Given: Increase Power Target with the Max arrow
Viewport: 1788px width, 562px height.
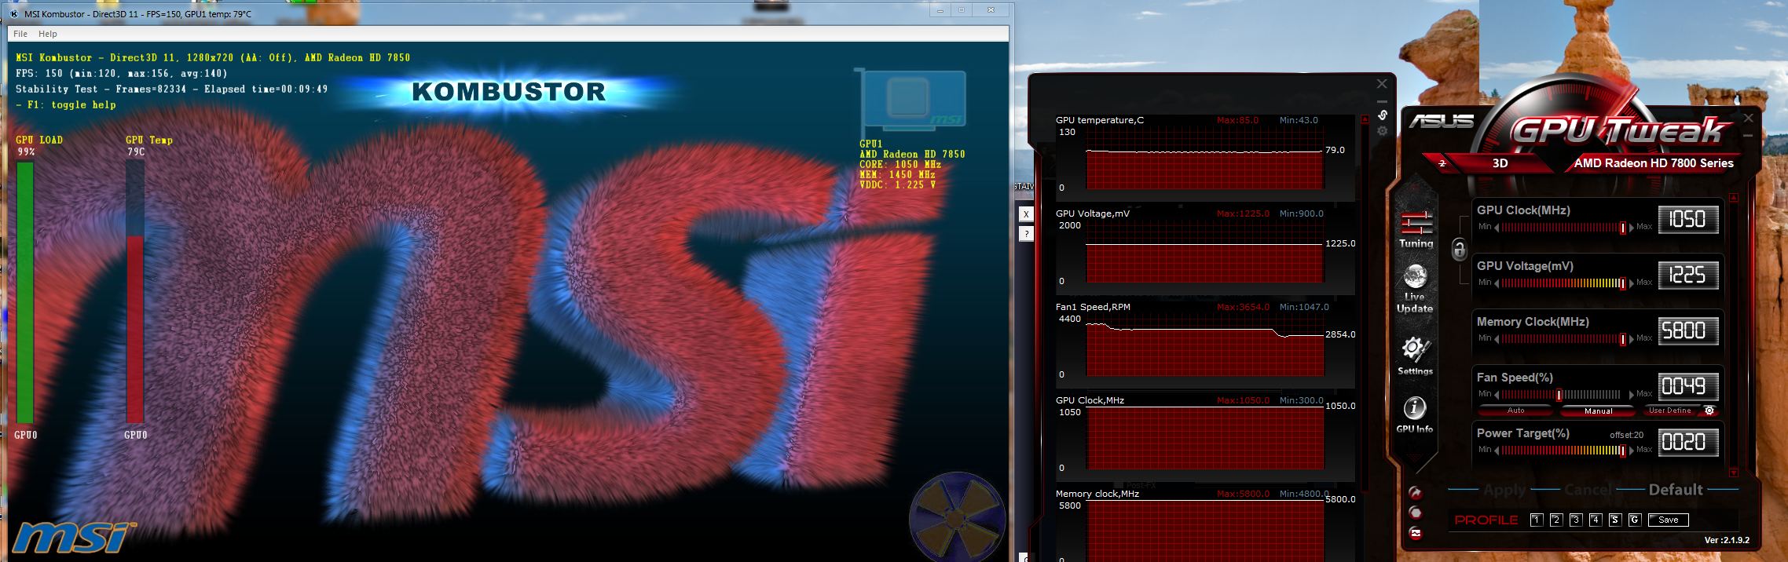Looking at the screenshot, I should coord(1632,451).
